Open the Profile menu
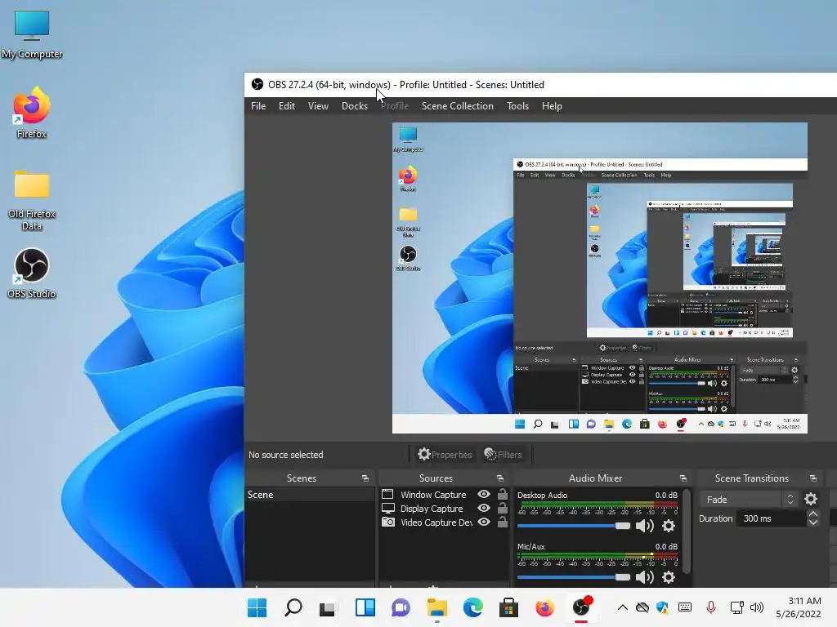Screen dimensions: 837x627 tap(395, 106)
